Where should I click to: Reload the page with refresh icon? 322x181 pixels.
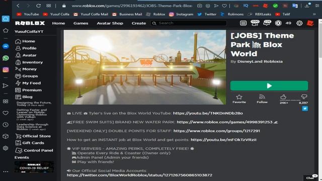38,6
